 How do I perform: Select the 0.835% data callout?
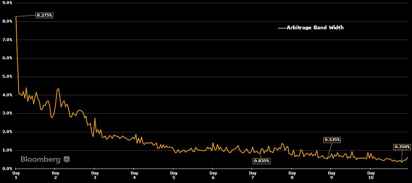point(262,161)
